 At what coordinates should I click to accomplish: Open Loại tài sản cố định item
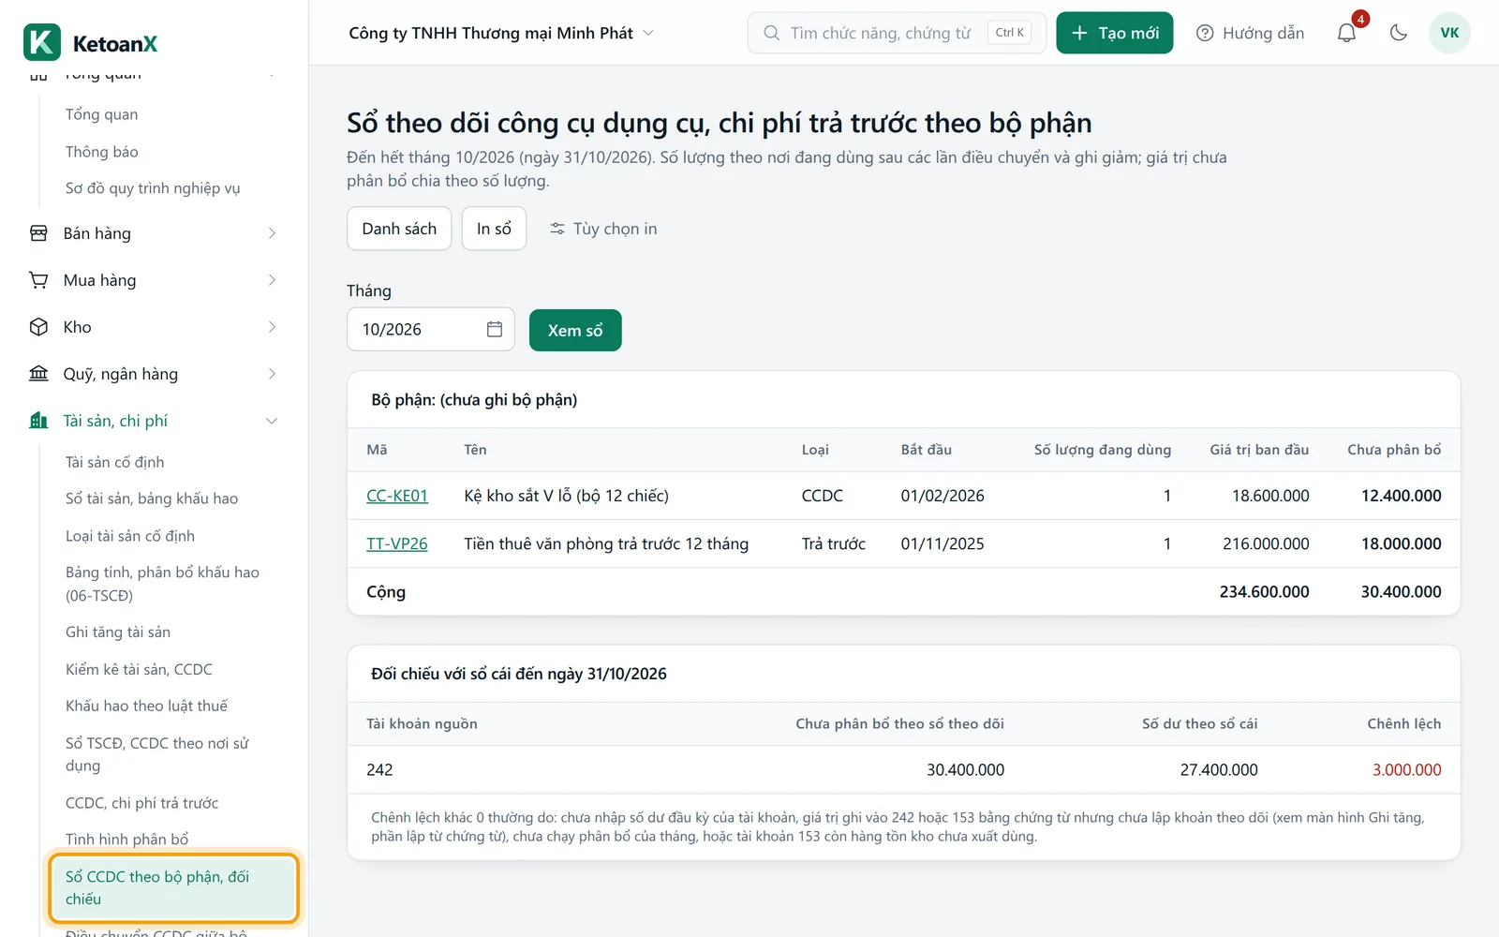point(130,536)
